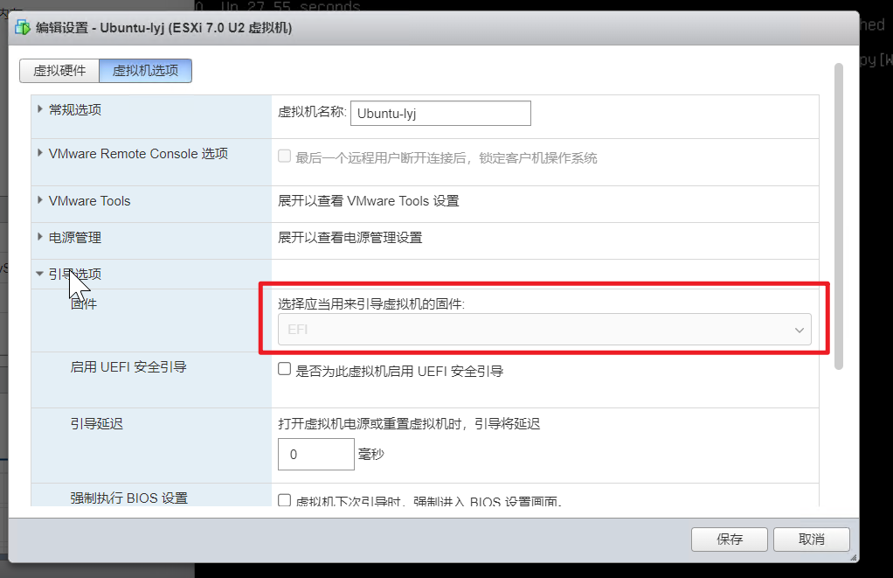Click the 虚拟机名称 text field
The width and height of the screenshot is (893, 578).
pos(440,113)
